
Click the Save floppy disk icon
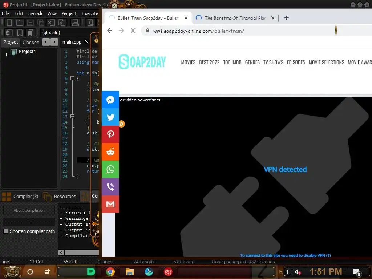click(x=30, y=23)
